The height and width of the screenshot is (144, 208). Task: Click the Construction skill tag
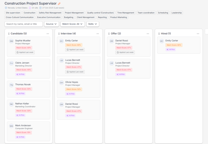[29, 13]
